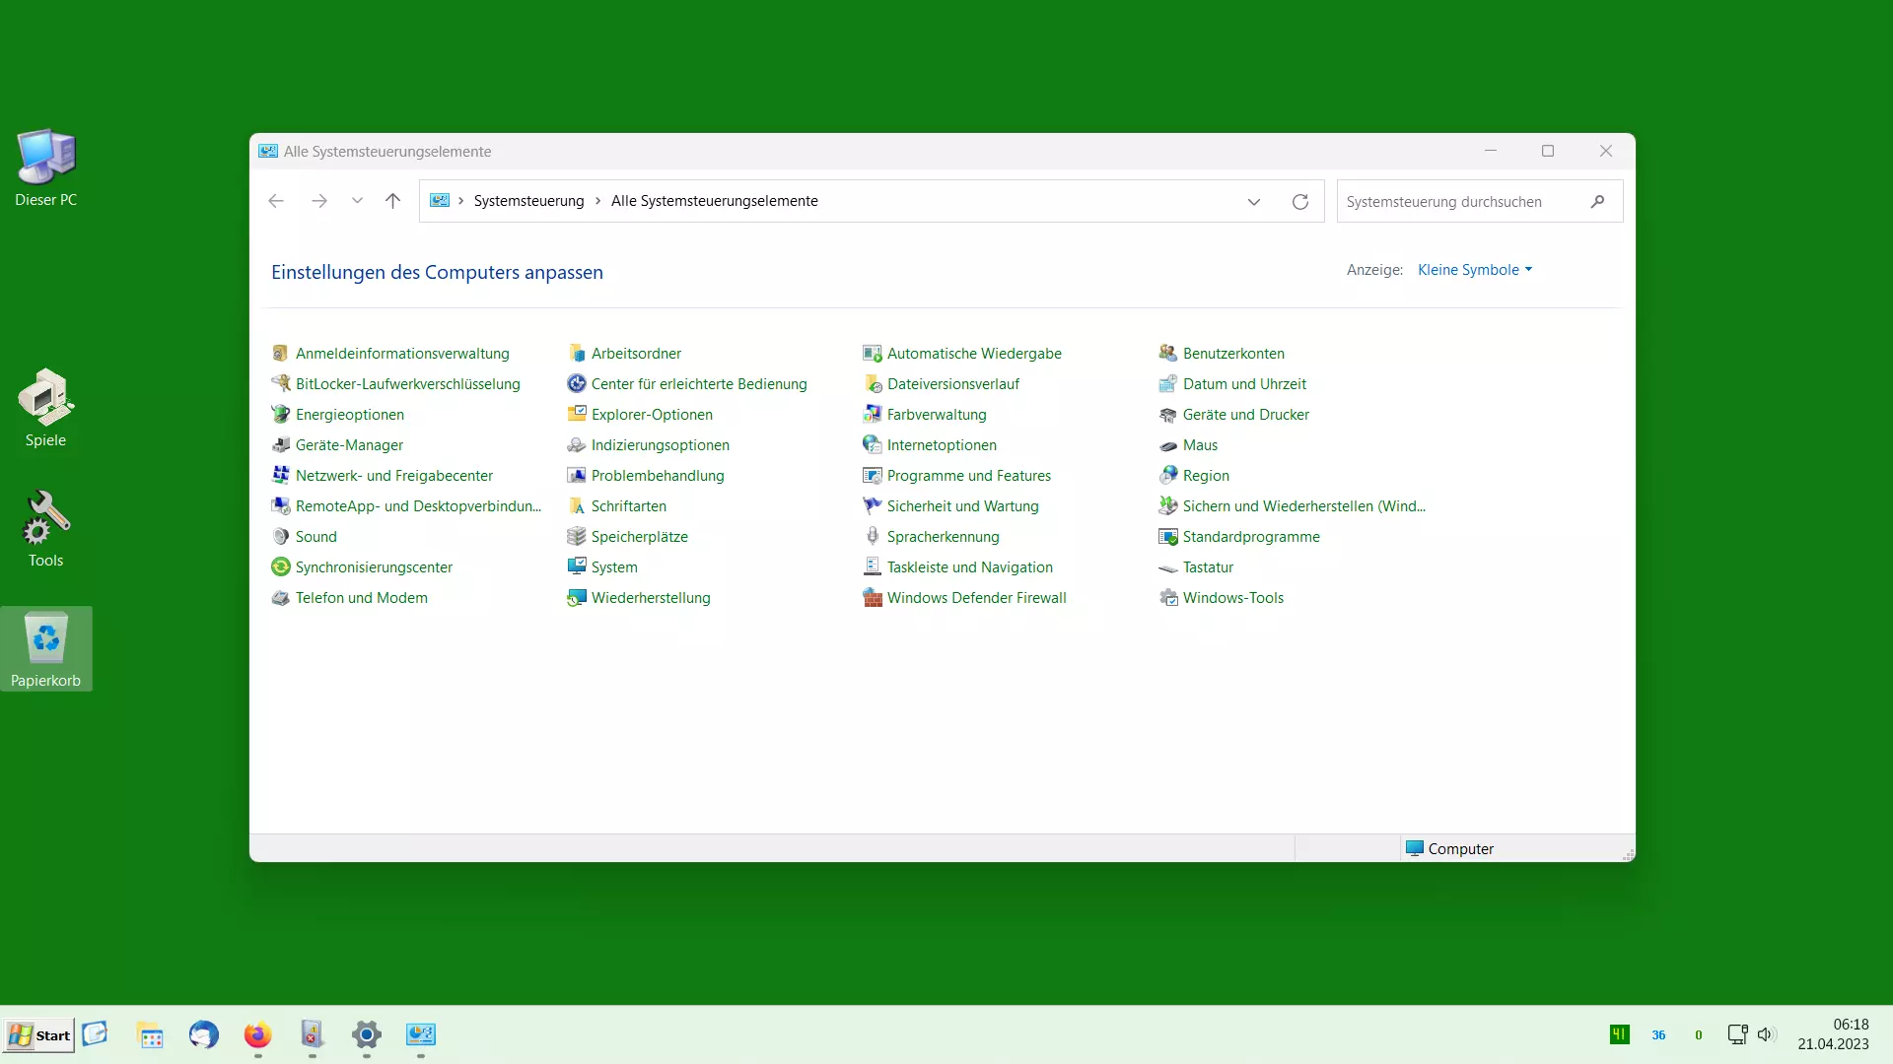Open the Kleine Symbole view dropdown
The width and height of the screenshot is (1893, 1064).
click(x=1475, y=269)
